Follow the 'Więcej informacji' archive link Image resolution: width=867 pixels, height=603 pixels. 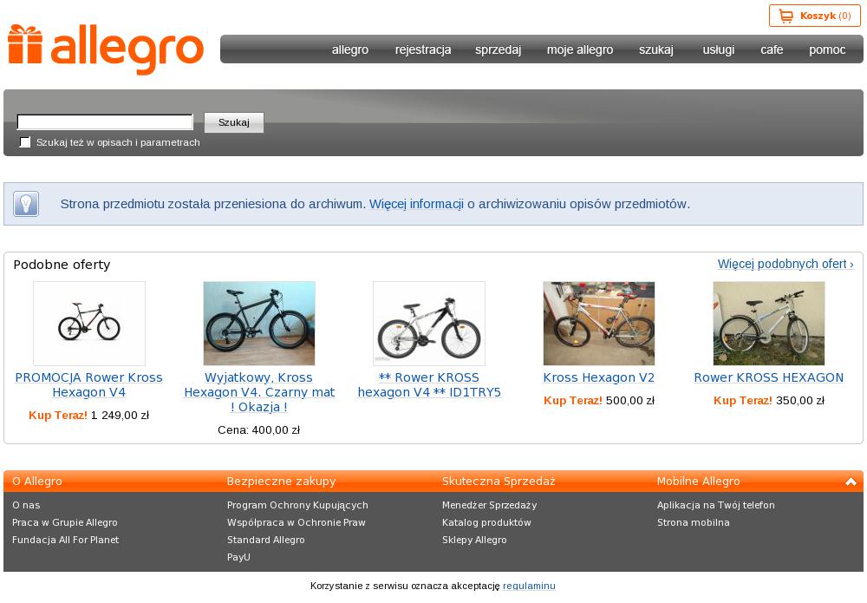[416, 204]
